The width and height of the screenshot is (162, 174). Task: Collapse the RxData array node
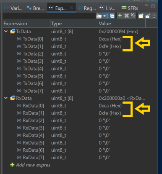tap(6, 98)
